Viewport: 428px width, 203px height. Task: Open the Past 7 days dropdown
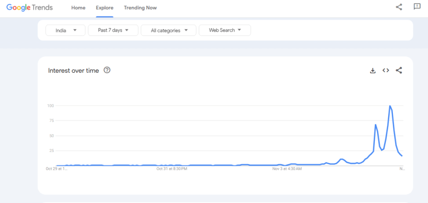[113, 30]
